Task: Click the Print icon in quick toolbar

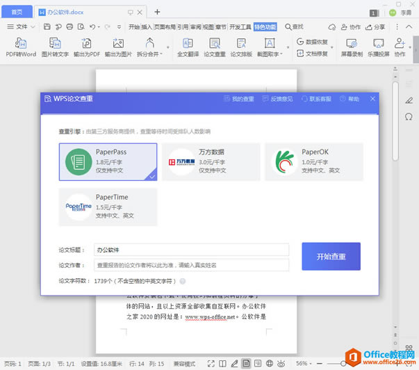Action: (x=69, y=26)
